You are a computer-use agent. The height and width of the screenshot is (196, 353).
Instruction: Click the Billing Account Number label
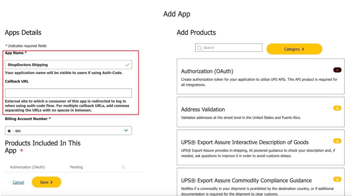pyautogui.click(x=28, y=119)
